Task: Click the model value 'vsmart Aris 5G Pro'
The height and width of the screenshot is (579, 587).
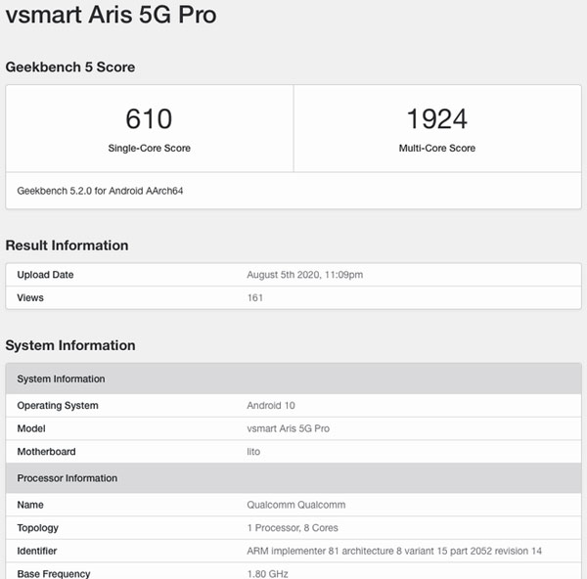Action: pyautogui.click(x=288, y=428)
